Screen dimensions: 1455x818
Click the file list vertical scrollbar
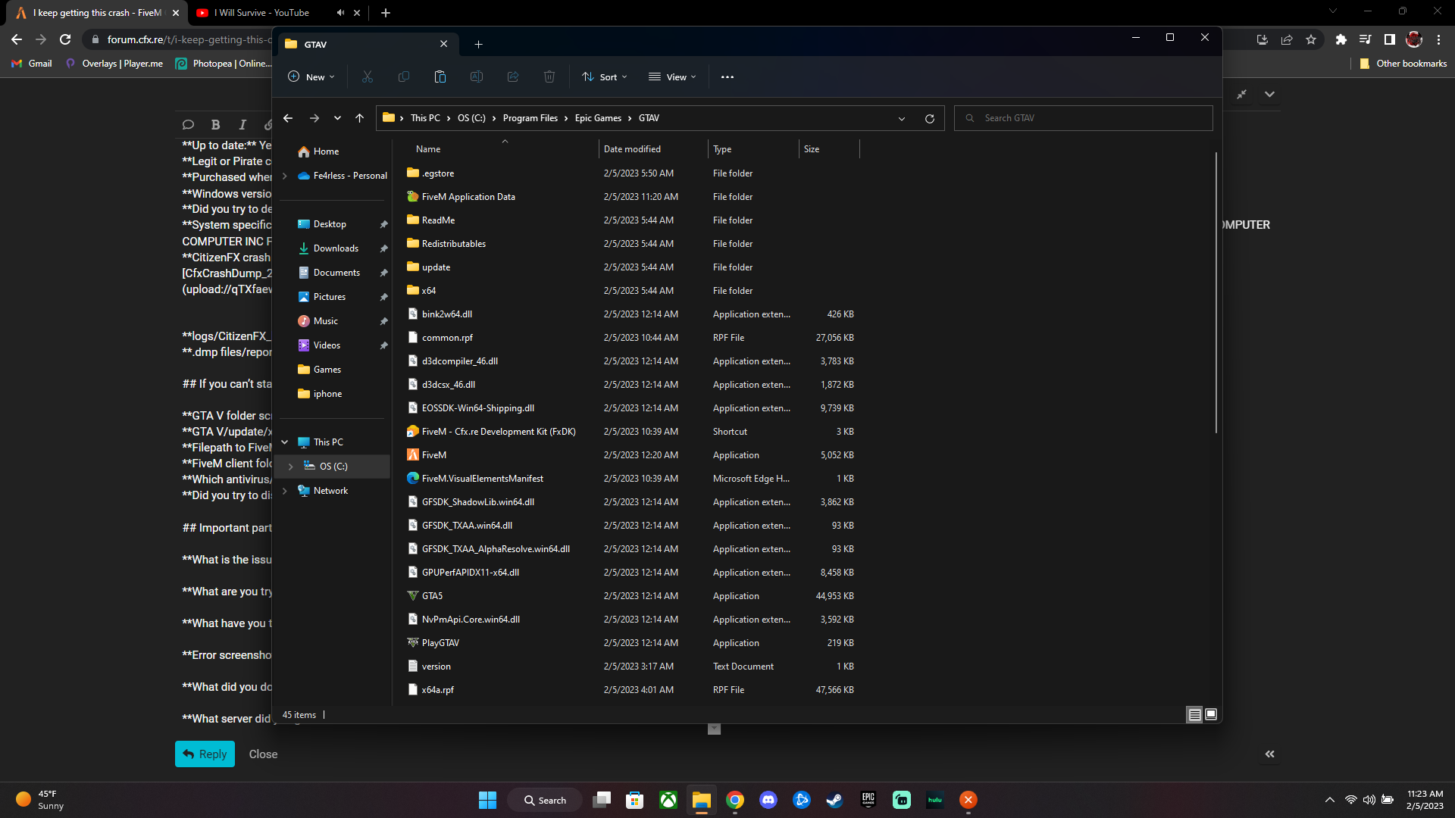pos(1216,292)
